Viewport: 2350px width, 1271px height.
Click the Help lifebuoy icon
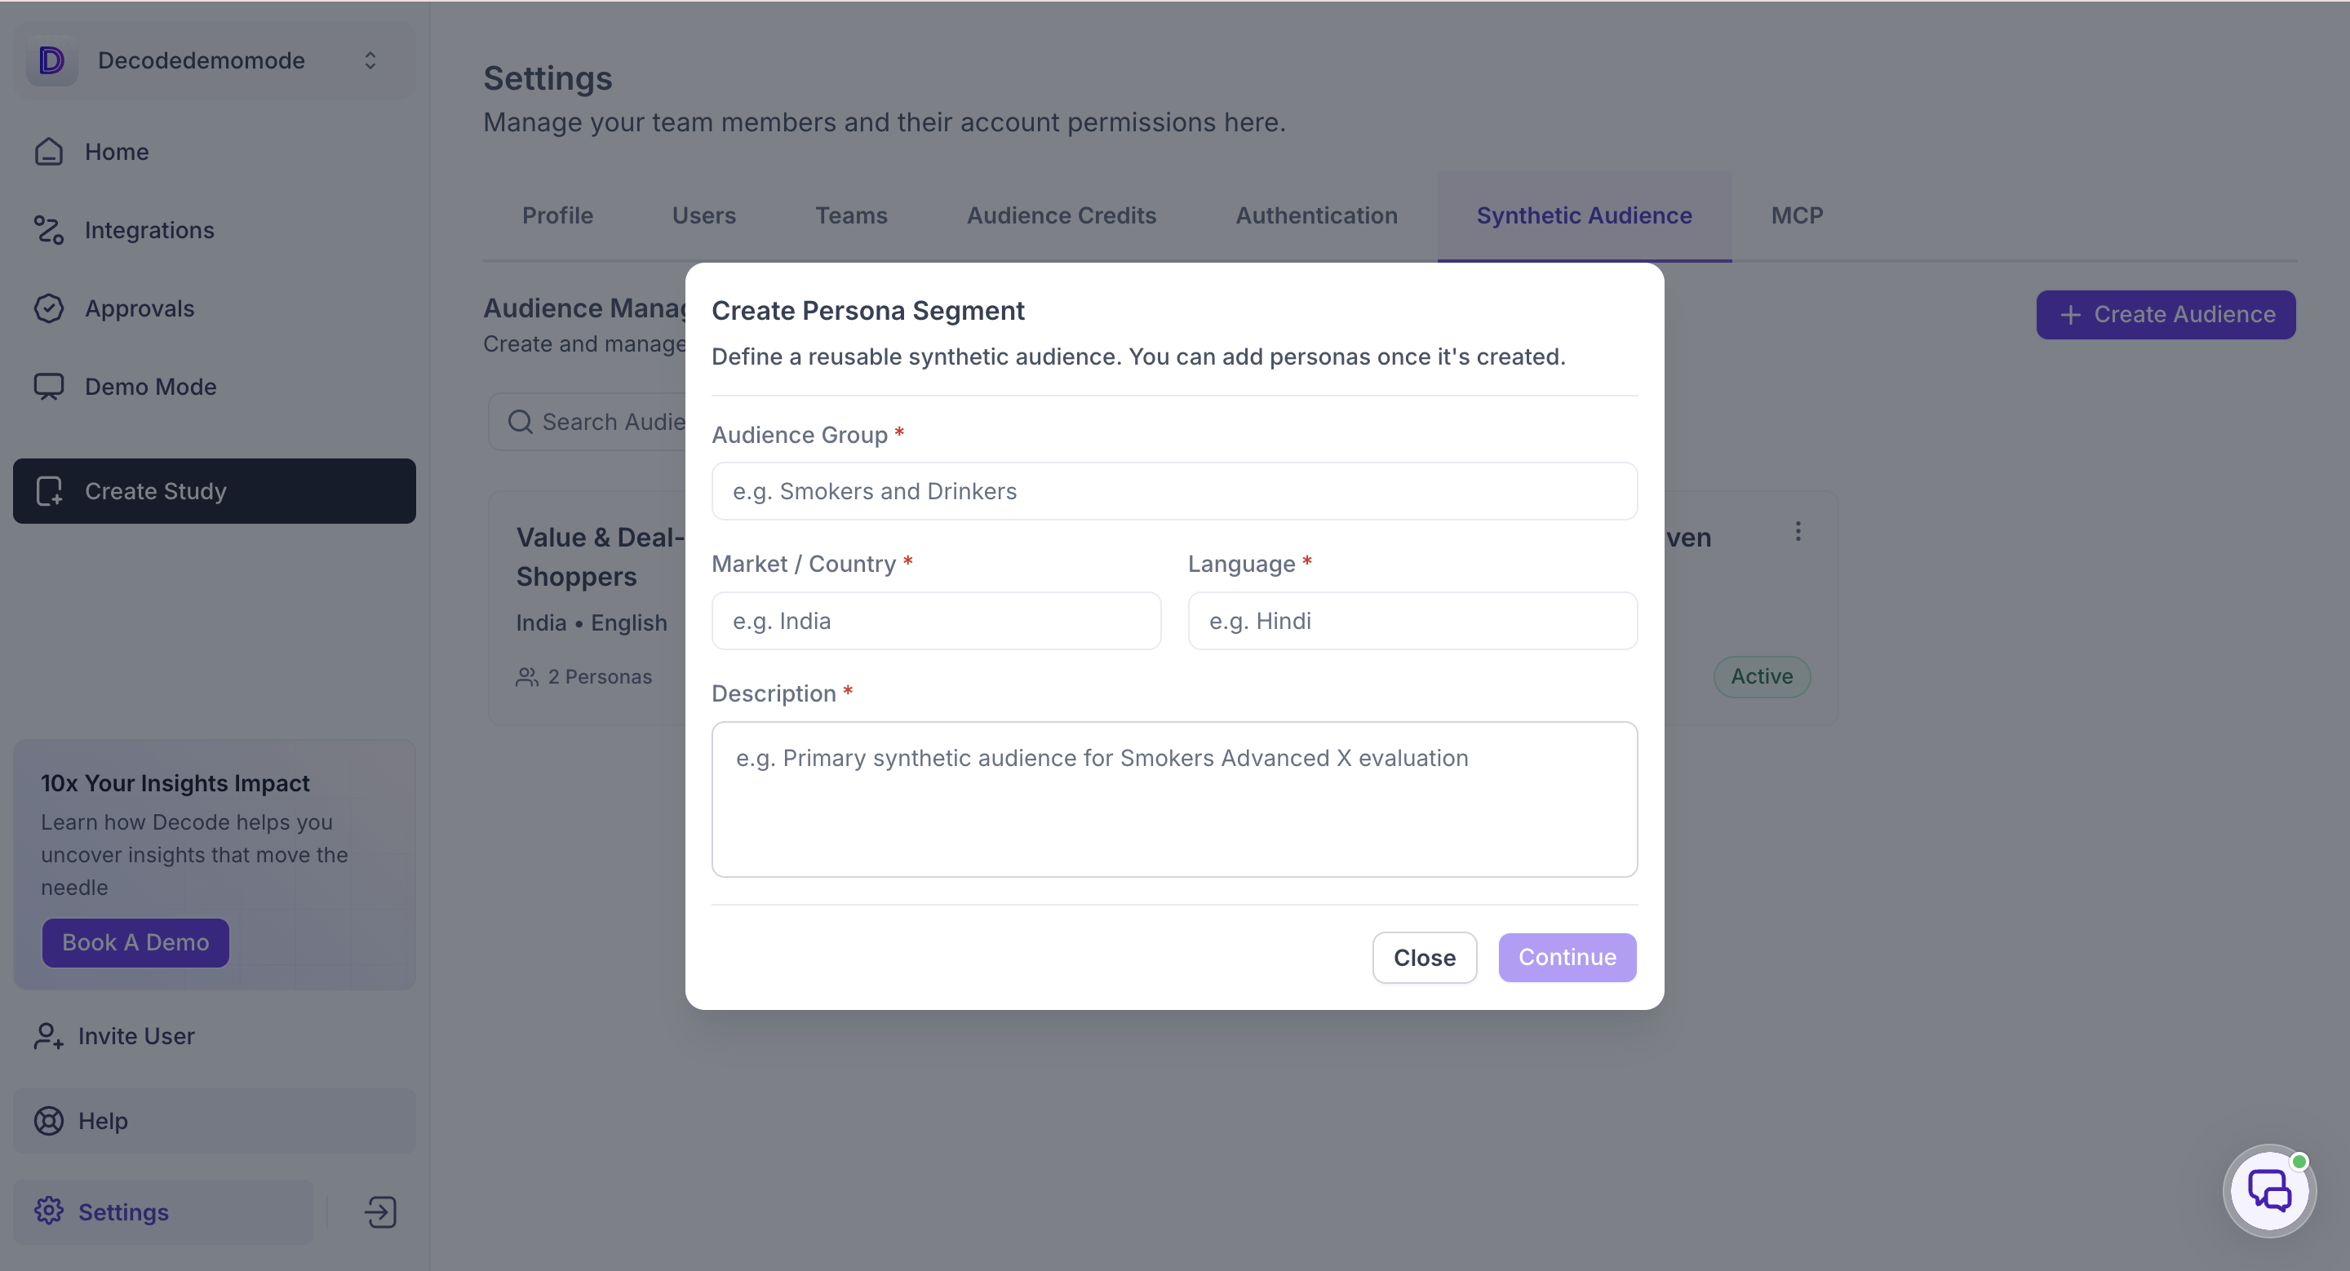pyautogui.click(x=48, y=1121)
